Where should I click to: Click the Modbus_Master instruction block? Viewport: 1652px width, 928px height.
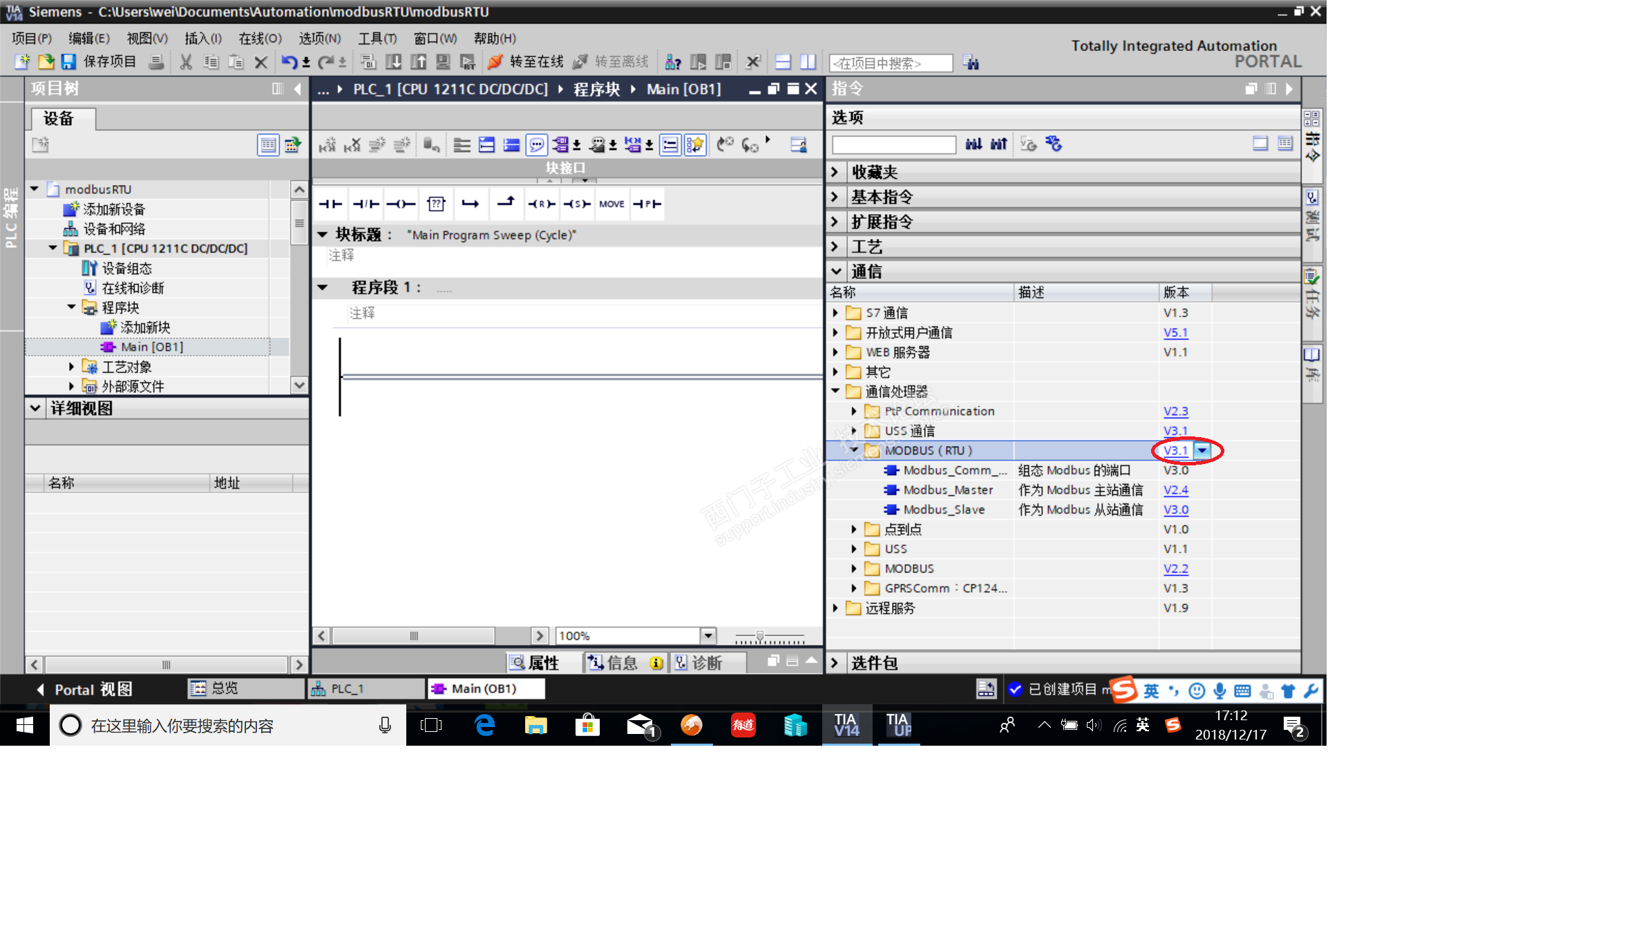click(947, 490)
